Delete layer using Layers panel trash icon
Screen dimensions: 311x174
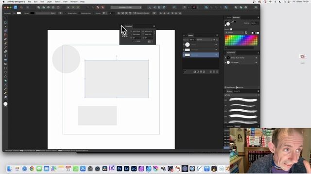coord(217,72)
